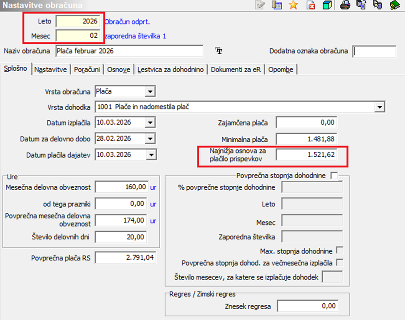This screenshot has height=320, width=405.
Task: Expand the Vrsta obračuna dropdown
Action: click(x=150, y=92)
